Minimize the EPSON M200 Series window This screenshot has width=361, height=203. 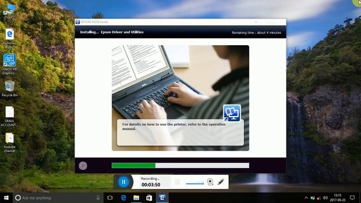256,22
